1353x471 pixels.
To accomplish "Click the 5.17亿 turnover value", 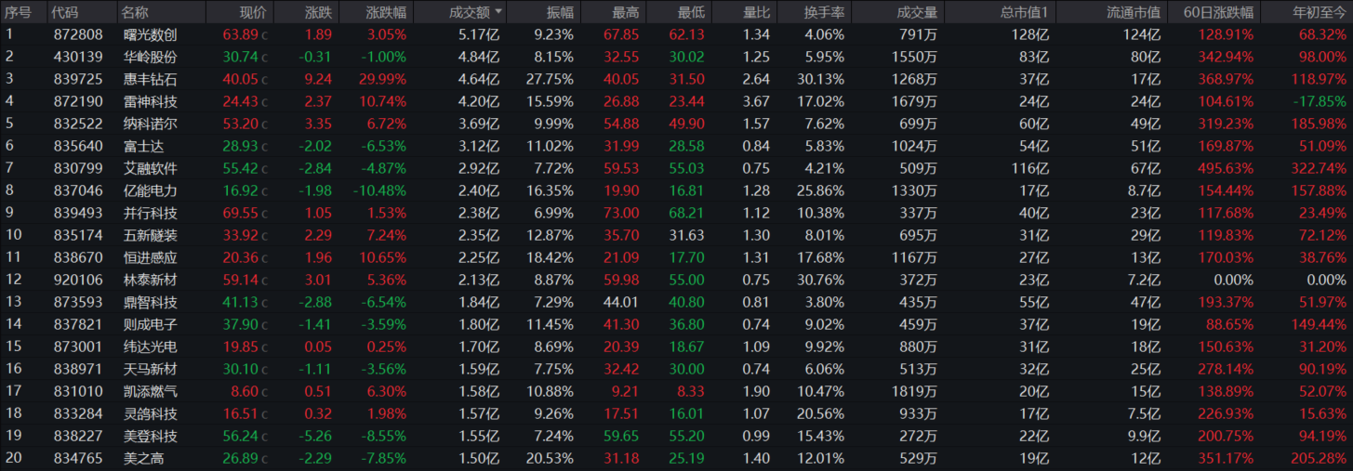I will click(479, 34).
